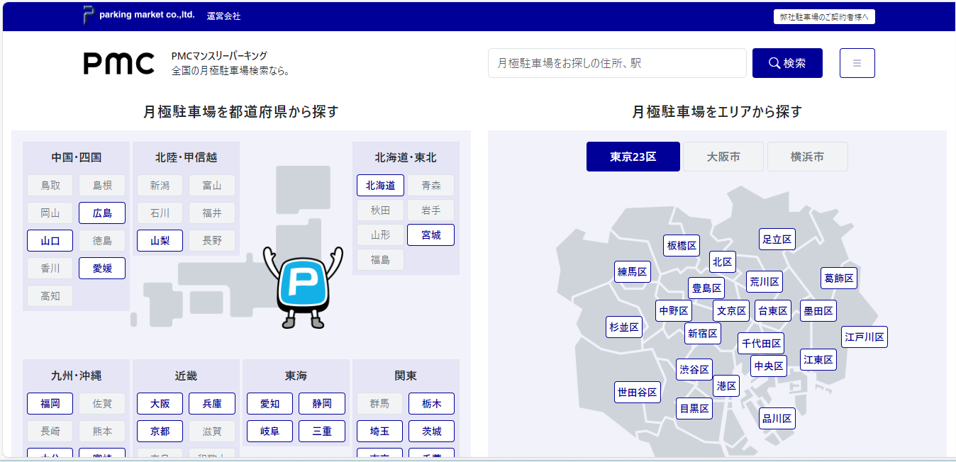Screen dimensions: 956x462
Task: Click the parking market co.,ltd. logo
Action: (138, 15)
